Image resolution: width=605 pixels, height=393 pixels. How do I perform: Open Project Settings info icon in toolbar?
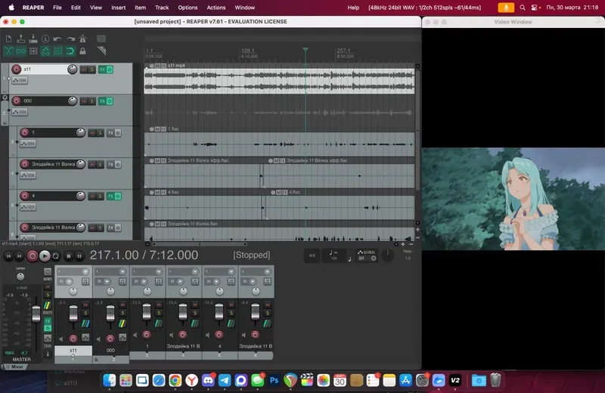click(46, 39)
